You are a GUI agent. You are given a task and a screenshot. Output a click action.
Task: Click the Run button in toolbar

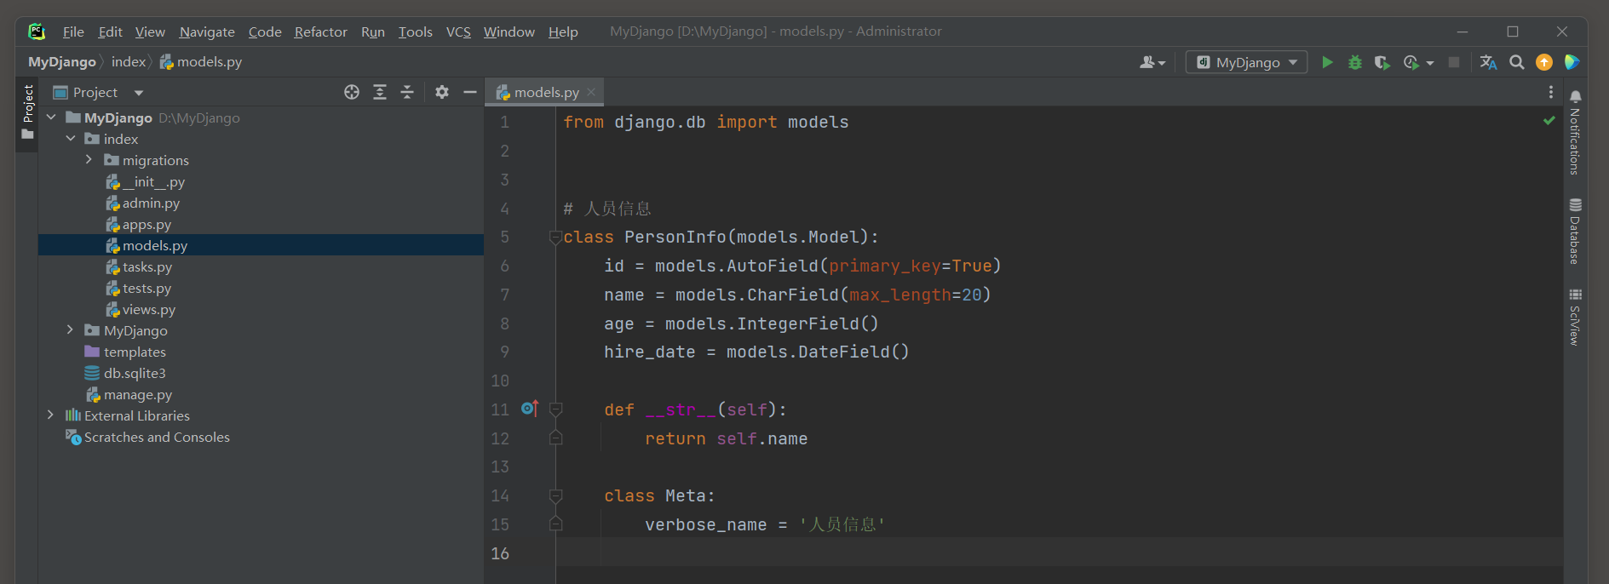click(1327, 62)
